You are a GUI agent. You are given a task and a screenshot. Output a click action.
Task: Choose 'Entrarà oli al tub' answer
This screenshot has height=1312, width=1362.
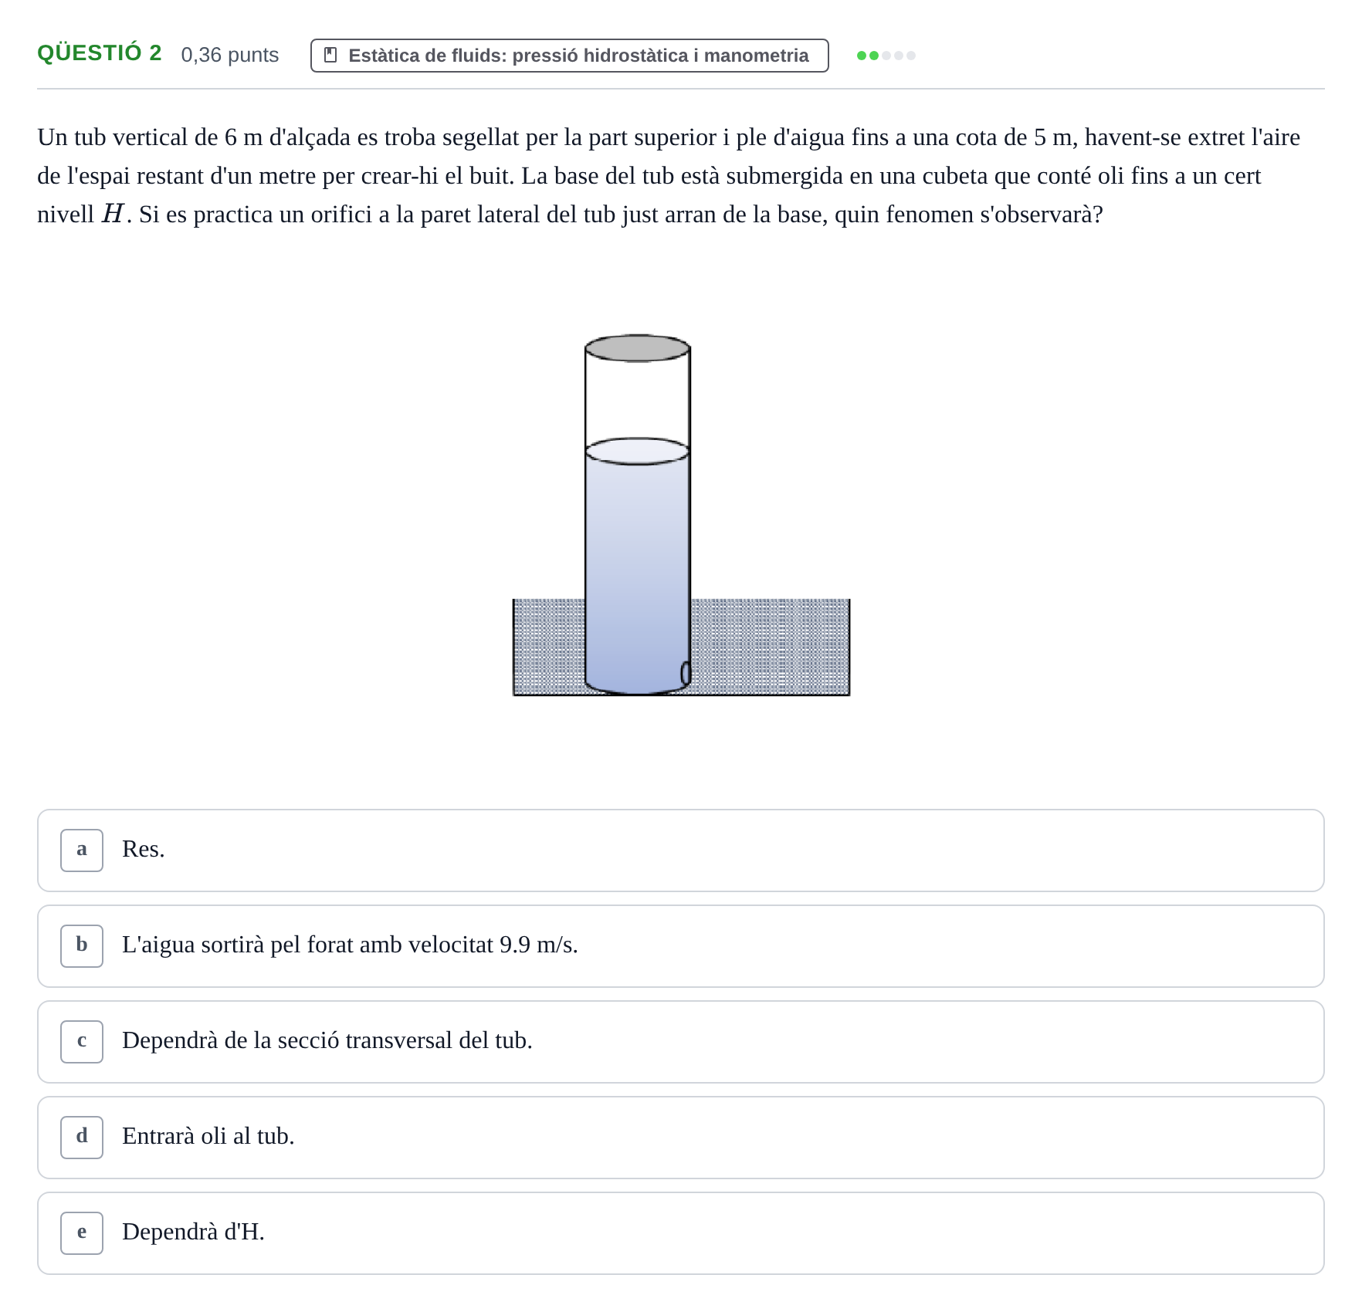coord(681,1138)
